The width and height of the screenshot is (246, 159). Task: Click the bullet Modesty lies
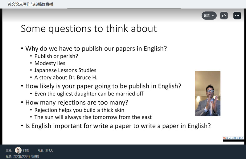point(50,63)
